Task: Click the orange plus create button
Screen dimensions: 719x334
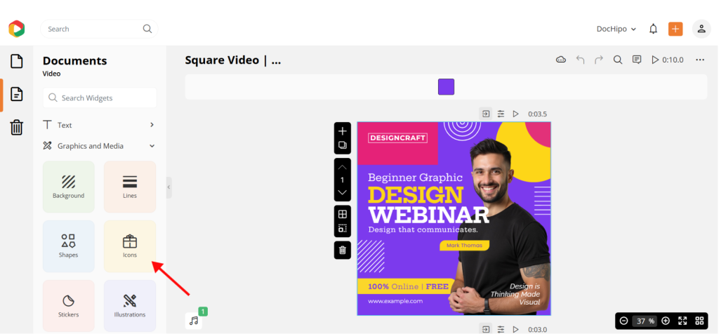Action: pos(675,29)
